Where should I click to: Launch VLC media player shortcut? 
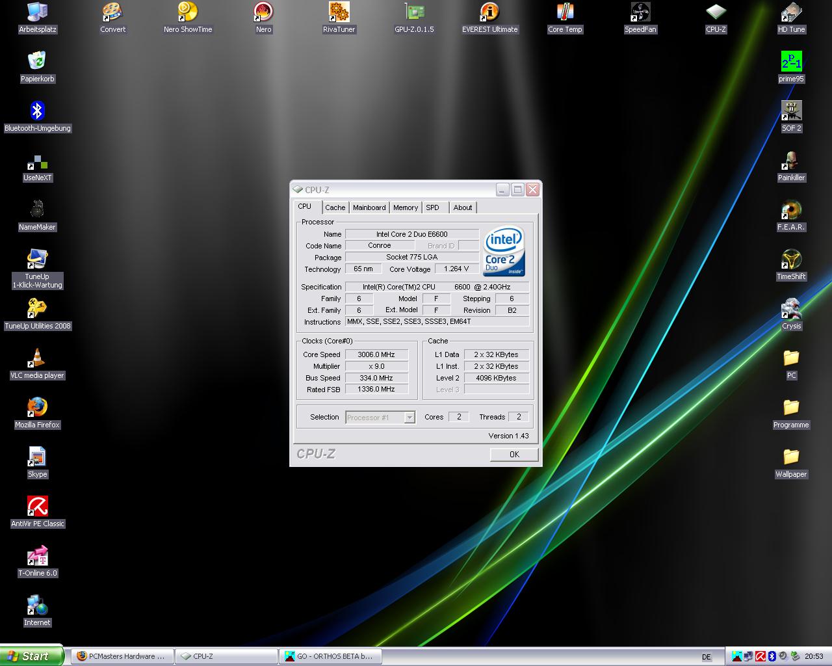point(37,364)
